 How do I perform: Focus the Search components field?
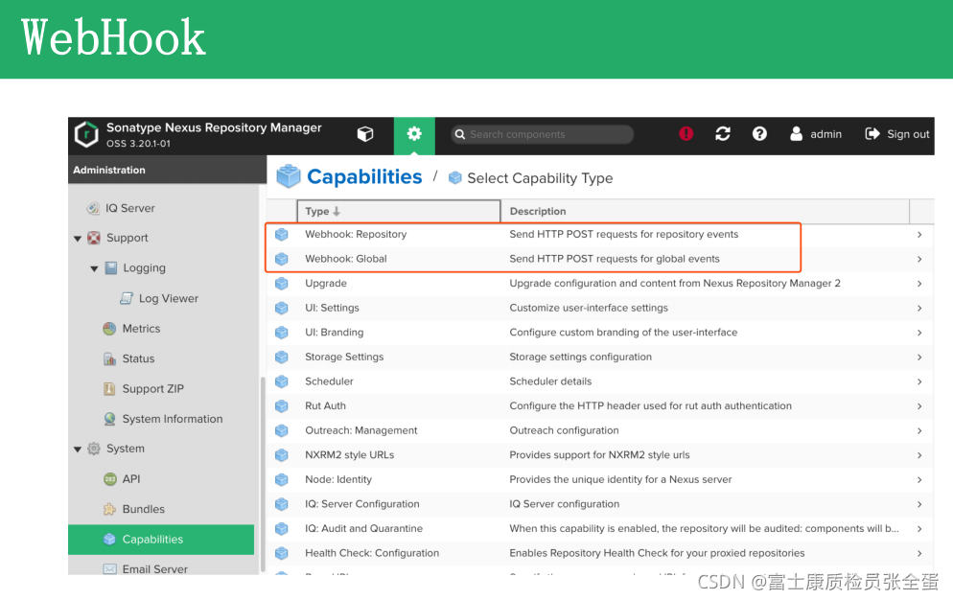(x=542, y=134)
